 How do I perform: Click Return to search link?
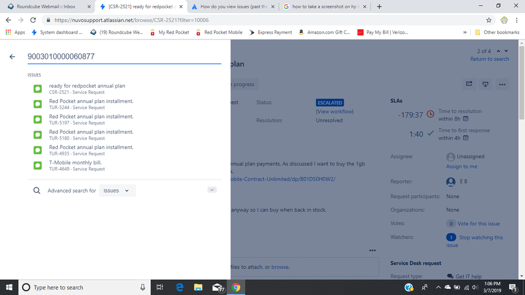(x=489, y=59)
